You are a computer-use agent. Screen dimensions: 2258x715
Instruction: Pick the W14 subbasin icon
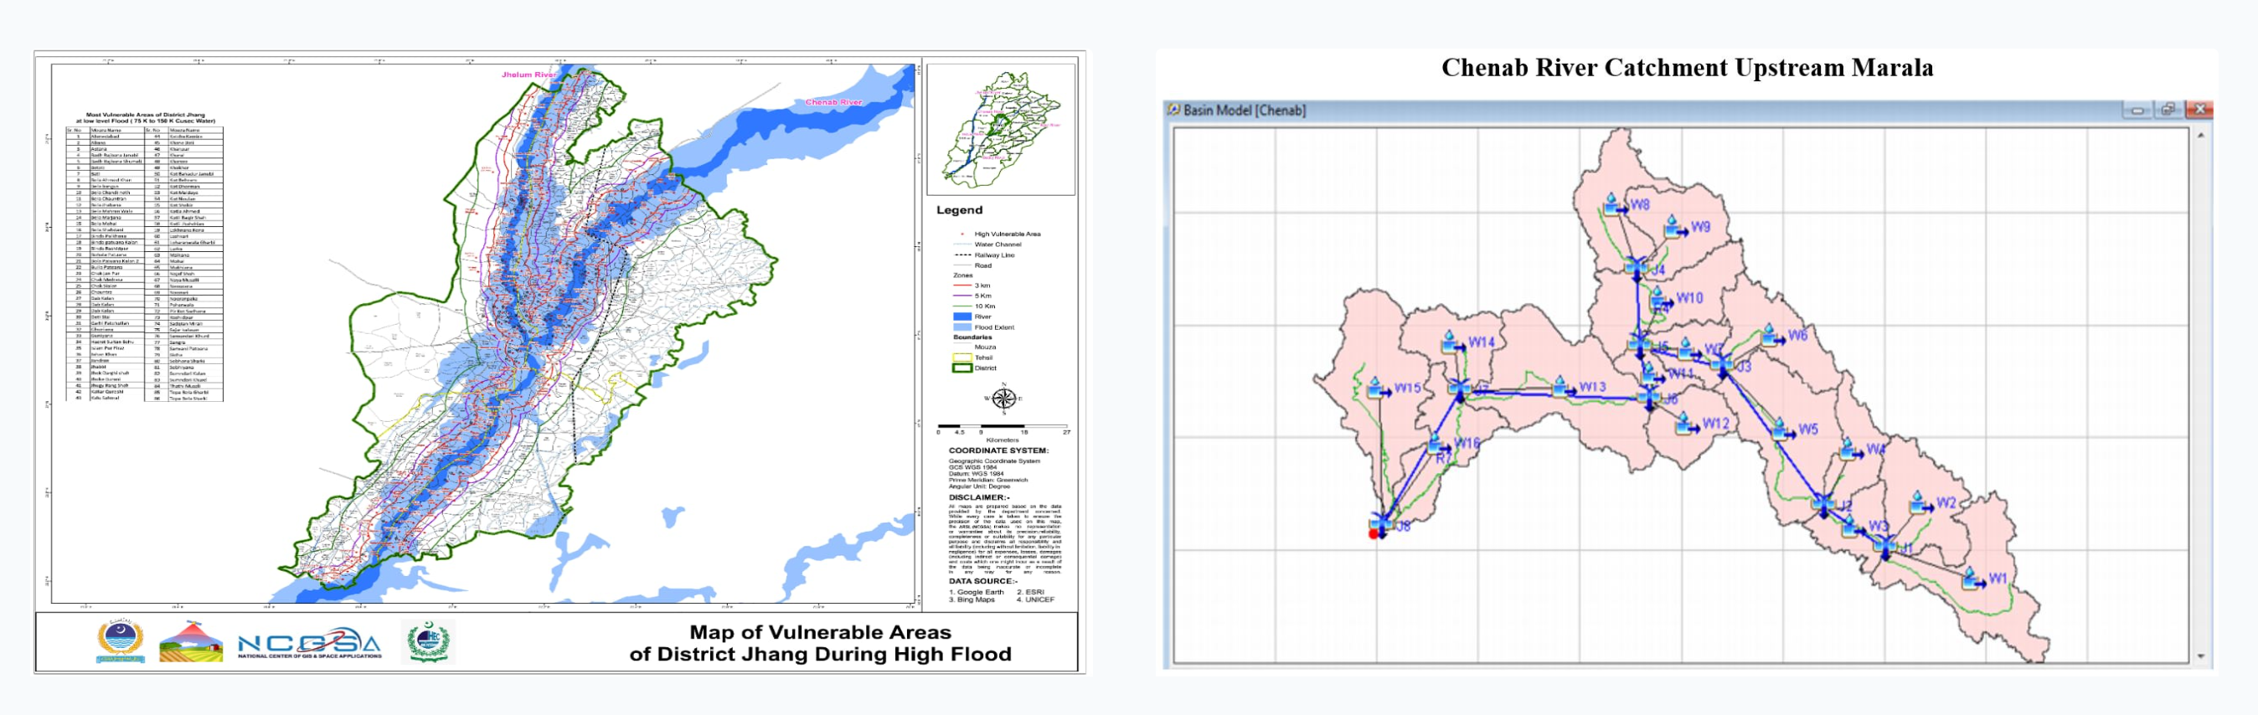click(1451, 341)
